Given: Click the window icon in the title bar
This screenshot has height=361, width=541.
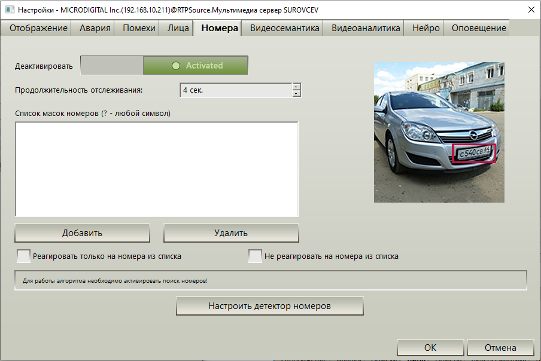Looking at the screenshot, I should point(10,10).
